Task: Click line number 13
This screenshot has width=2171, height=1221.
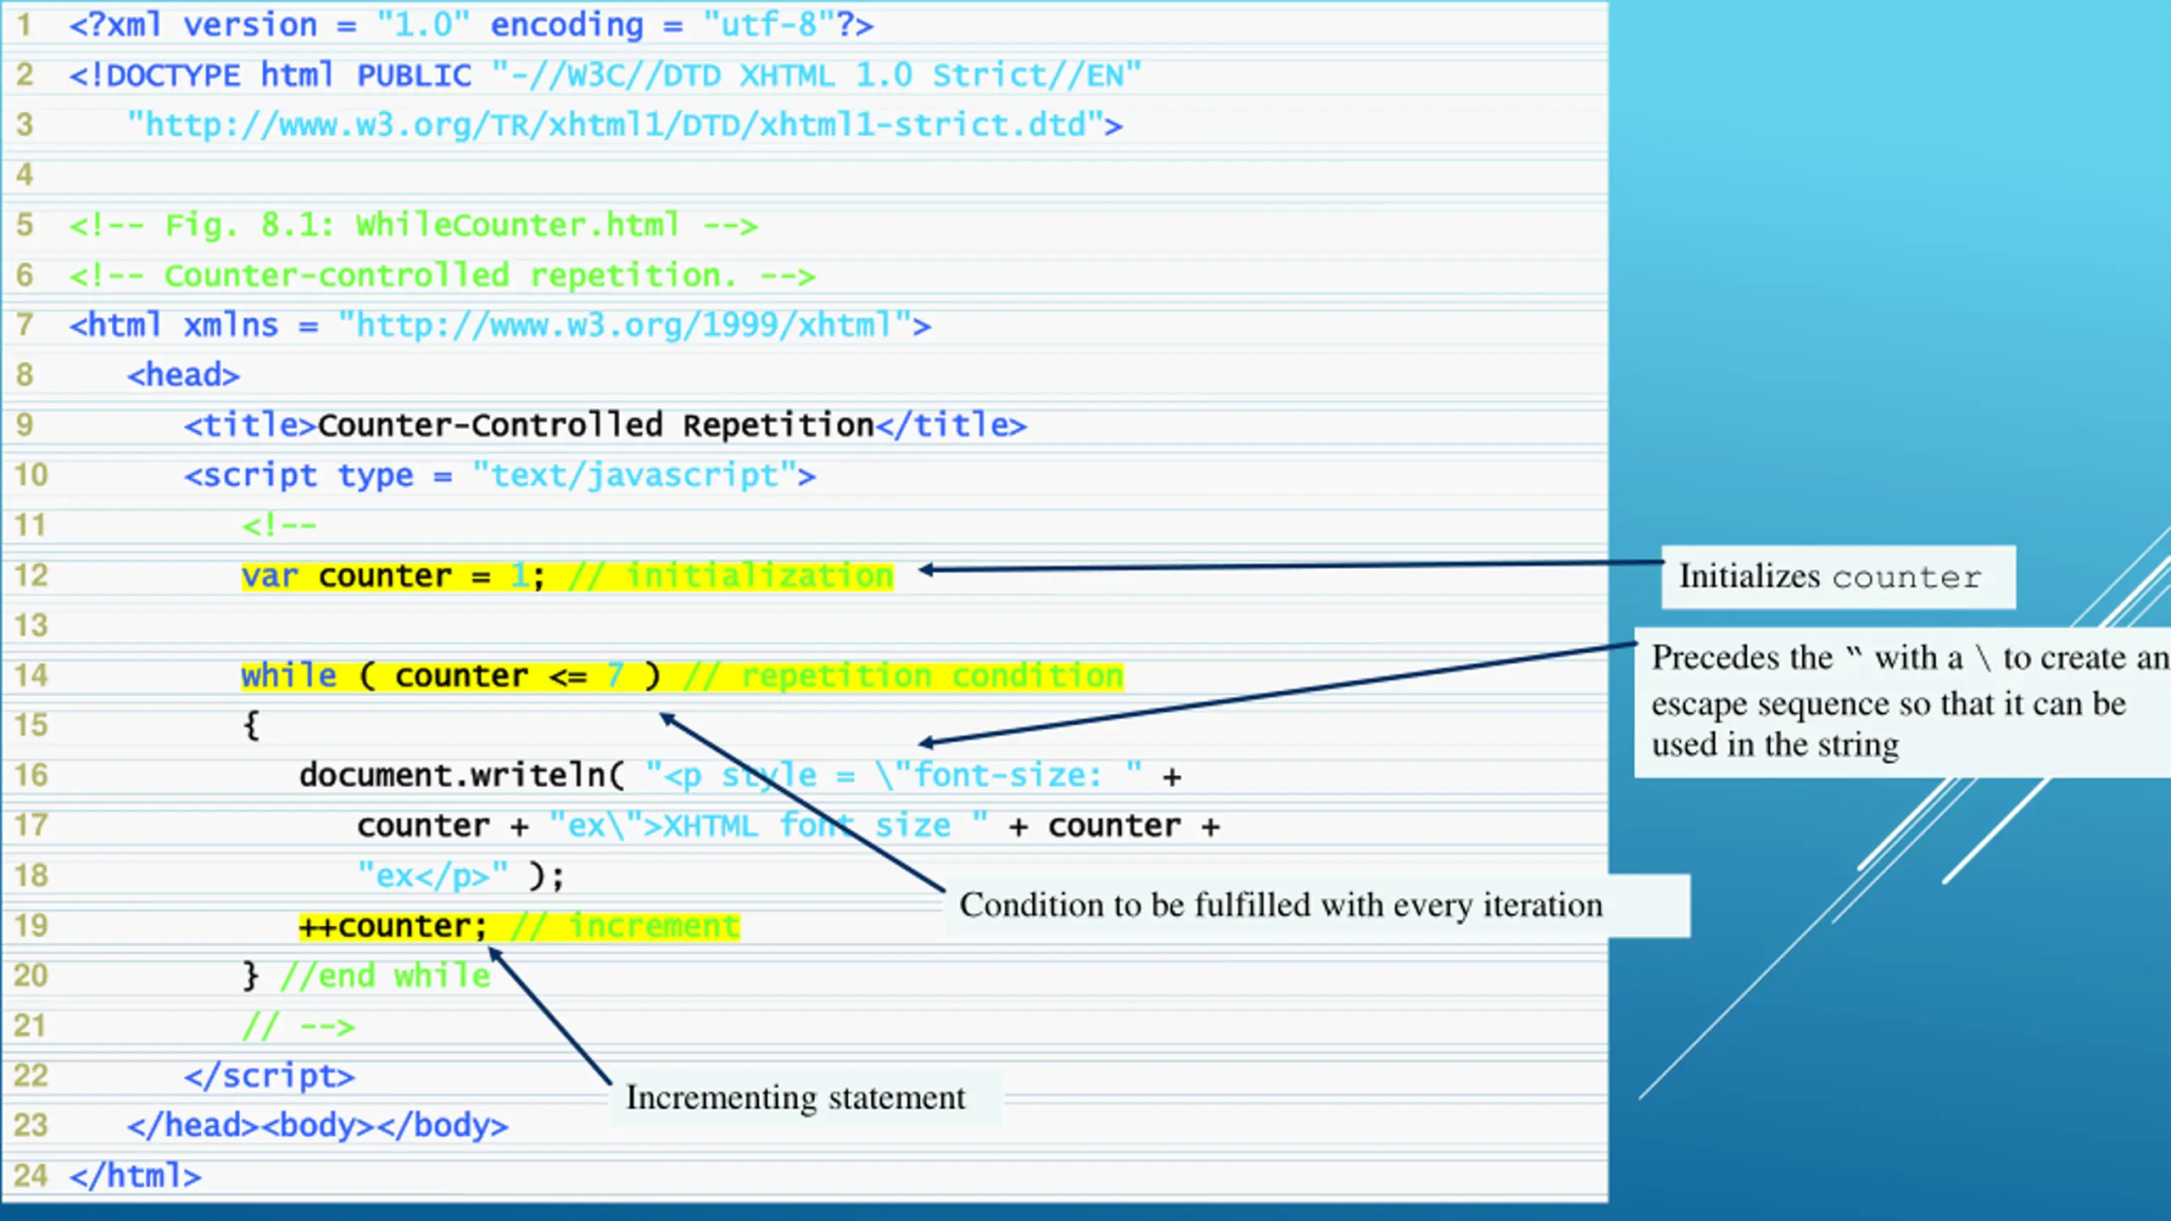Action: coord(31,626)
